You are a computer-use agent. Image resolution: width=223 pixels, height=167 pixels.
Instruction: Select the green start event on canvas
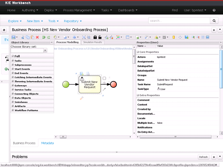66,84
